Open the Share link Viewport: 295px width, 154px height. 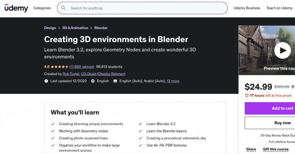(251, 149)
